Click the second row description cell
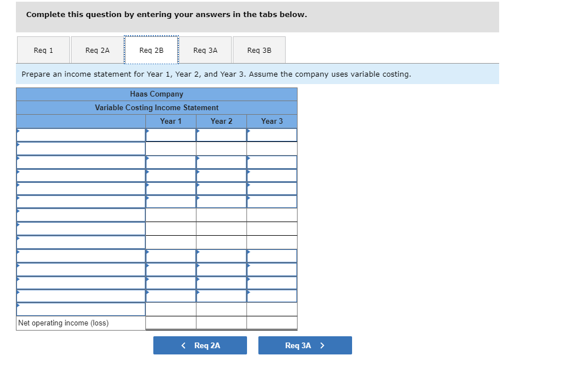The image size is (569, 380). tap(80, 148)
